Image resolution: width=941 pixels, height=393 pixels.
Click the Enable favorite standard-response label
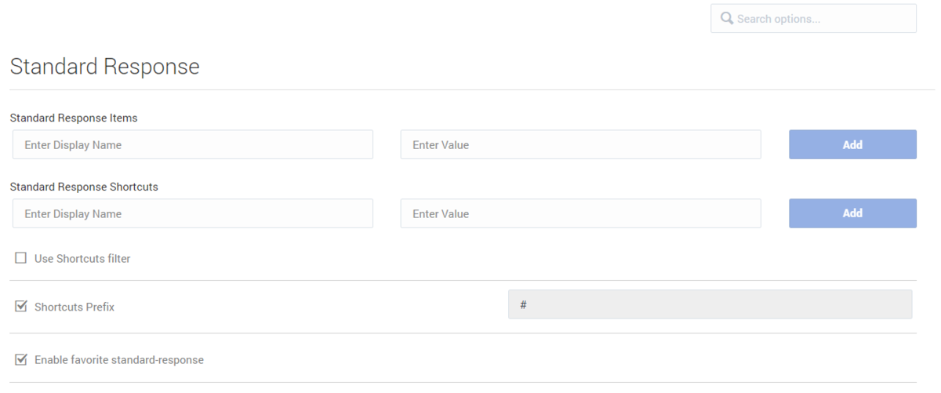click(119, 360)
